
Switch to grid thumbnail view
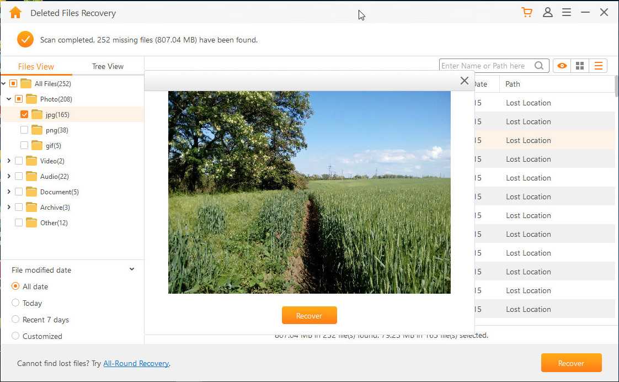click(x=580, y=66)
